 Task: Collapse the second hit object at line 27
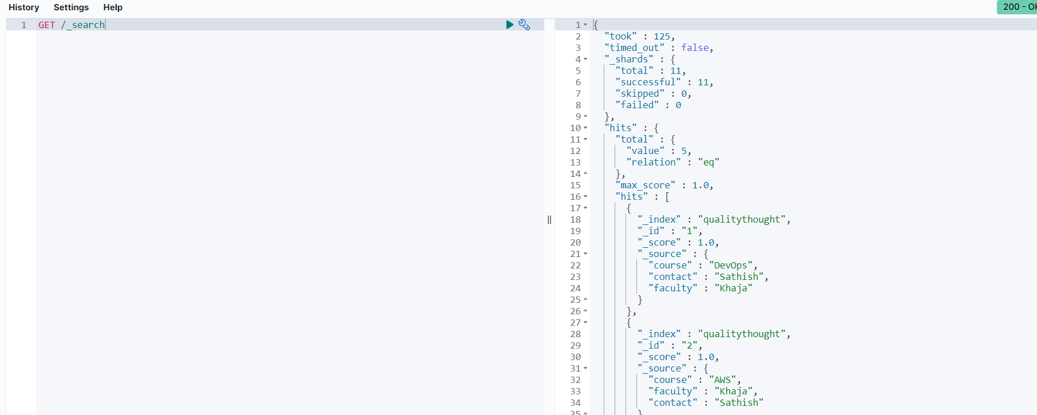(x=585, y=322)
